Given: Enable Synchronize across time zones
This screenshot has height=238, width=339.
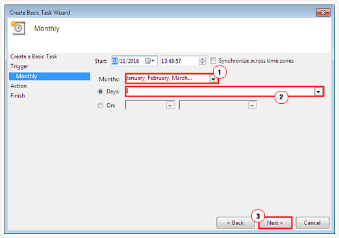Looking at the screenshot, I should 213,60.
